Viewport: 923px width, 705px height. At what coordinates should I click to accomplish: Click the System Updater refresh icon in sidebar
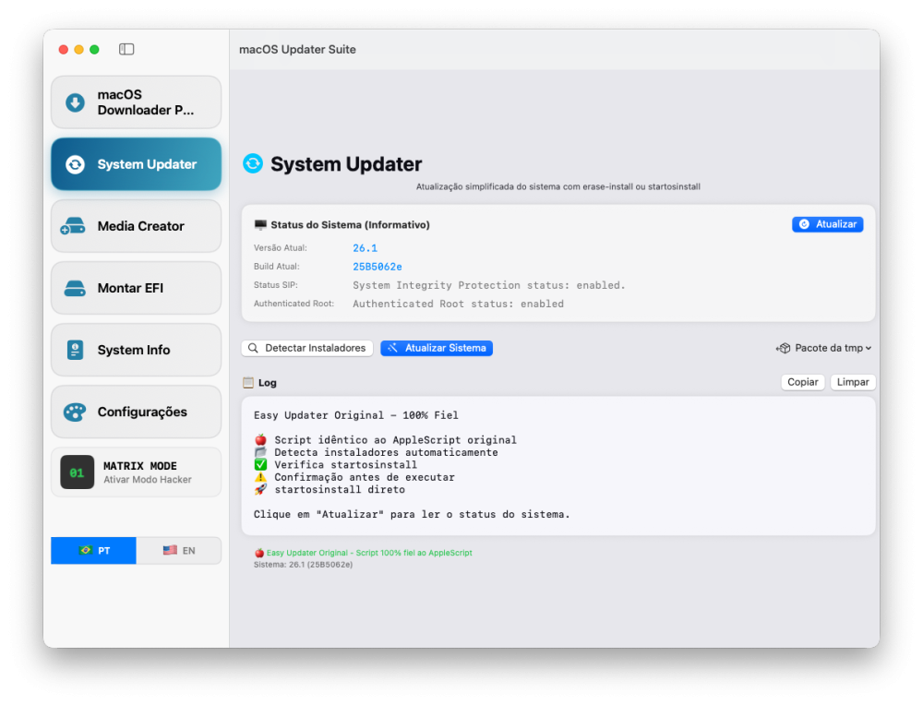(75, 164)
